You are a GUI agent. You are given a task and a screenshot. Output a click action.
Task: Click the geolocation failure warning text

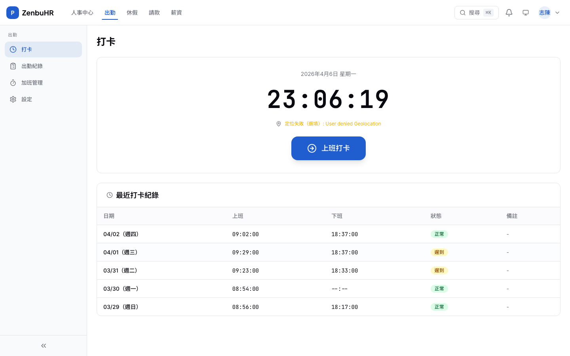click(x=333, y=124)
